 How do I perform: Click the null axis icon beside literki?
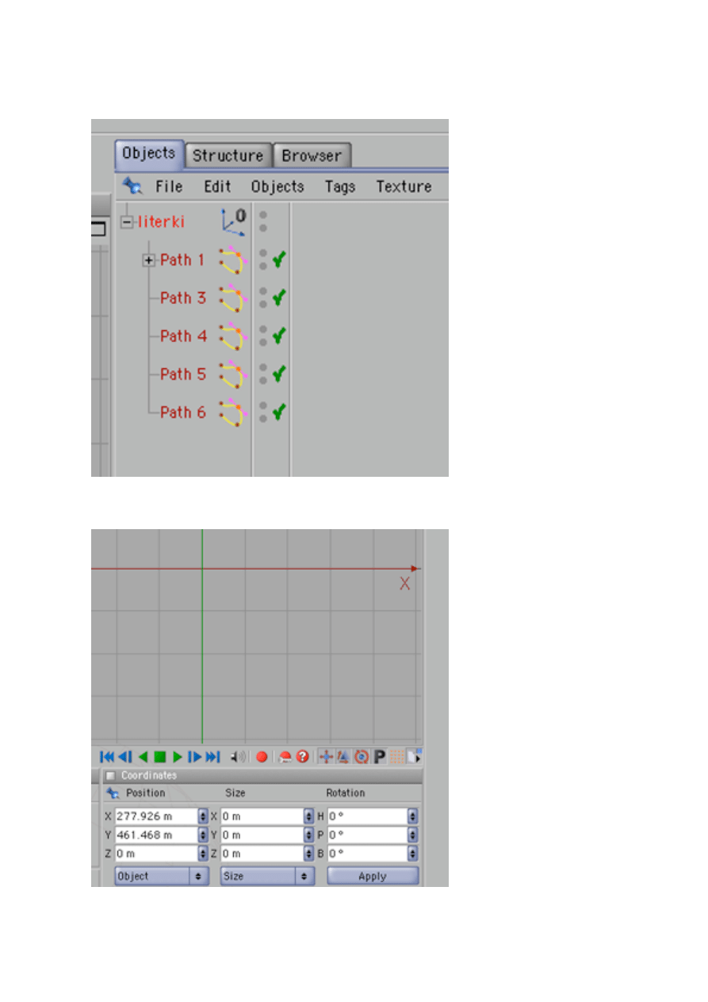233,221
